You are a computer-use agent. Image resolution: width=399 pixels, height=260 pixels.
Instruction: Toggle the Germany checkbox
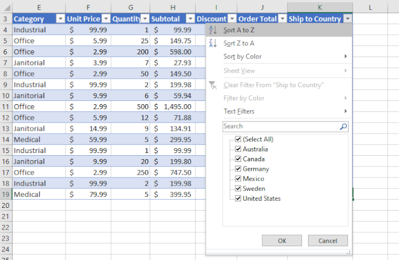(x=238, y=169)
